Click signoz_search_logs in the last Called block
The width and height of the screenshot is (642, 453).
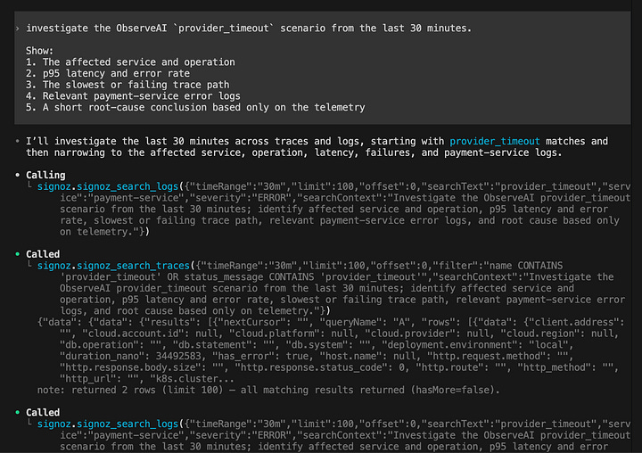pyautogui.click(x=128, y=424)
